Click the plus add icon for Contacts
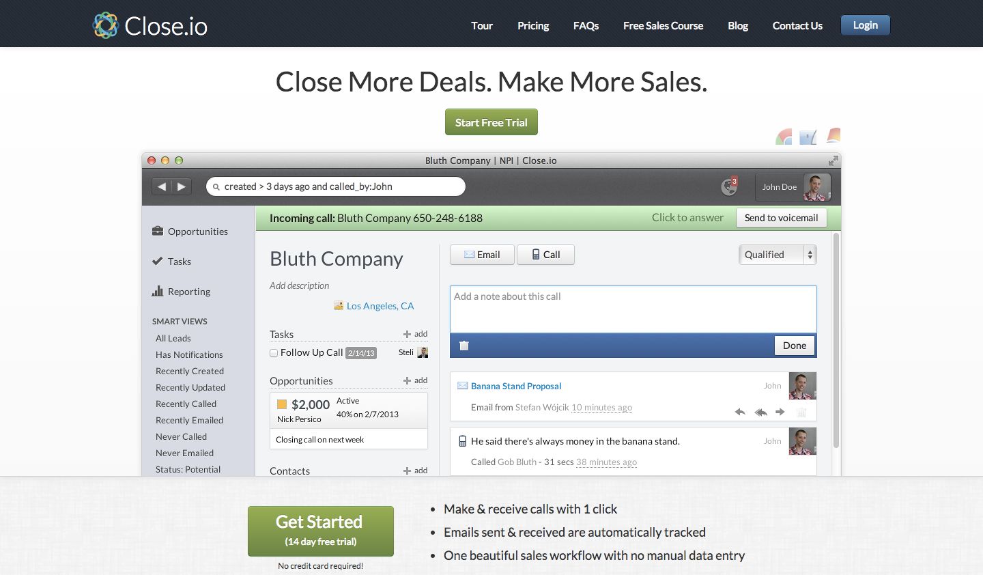The image size is (983, 575). pos(408,471)
